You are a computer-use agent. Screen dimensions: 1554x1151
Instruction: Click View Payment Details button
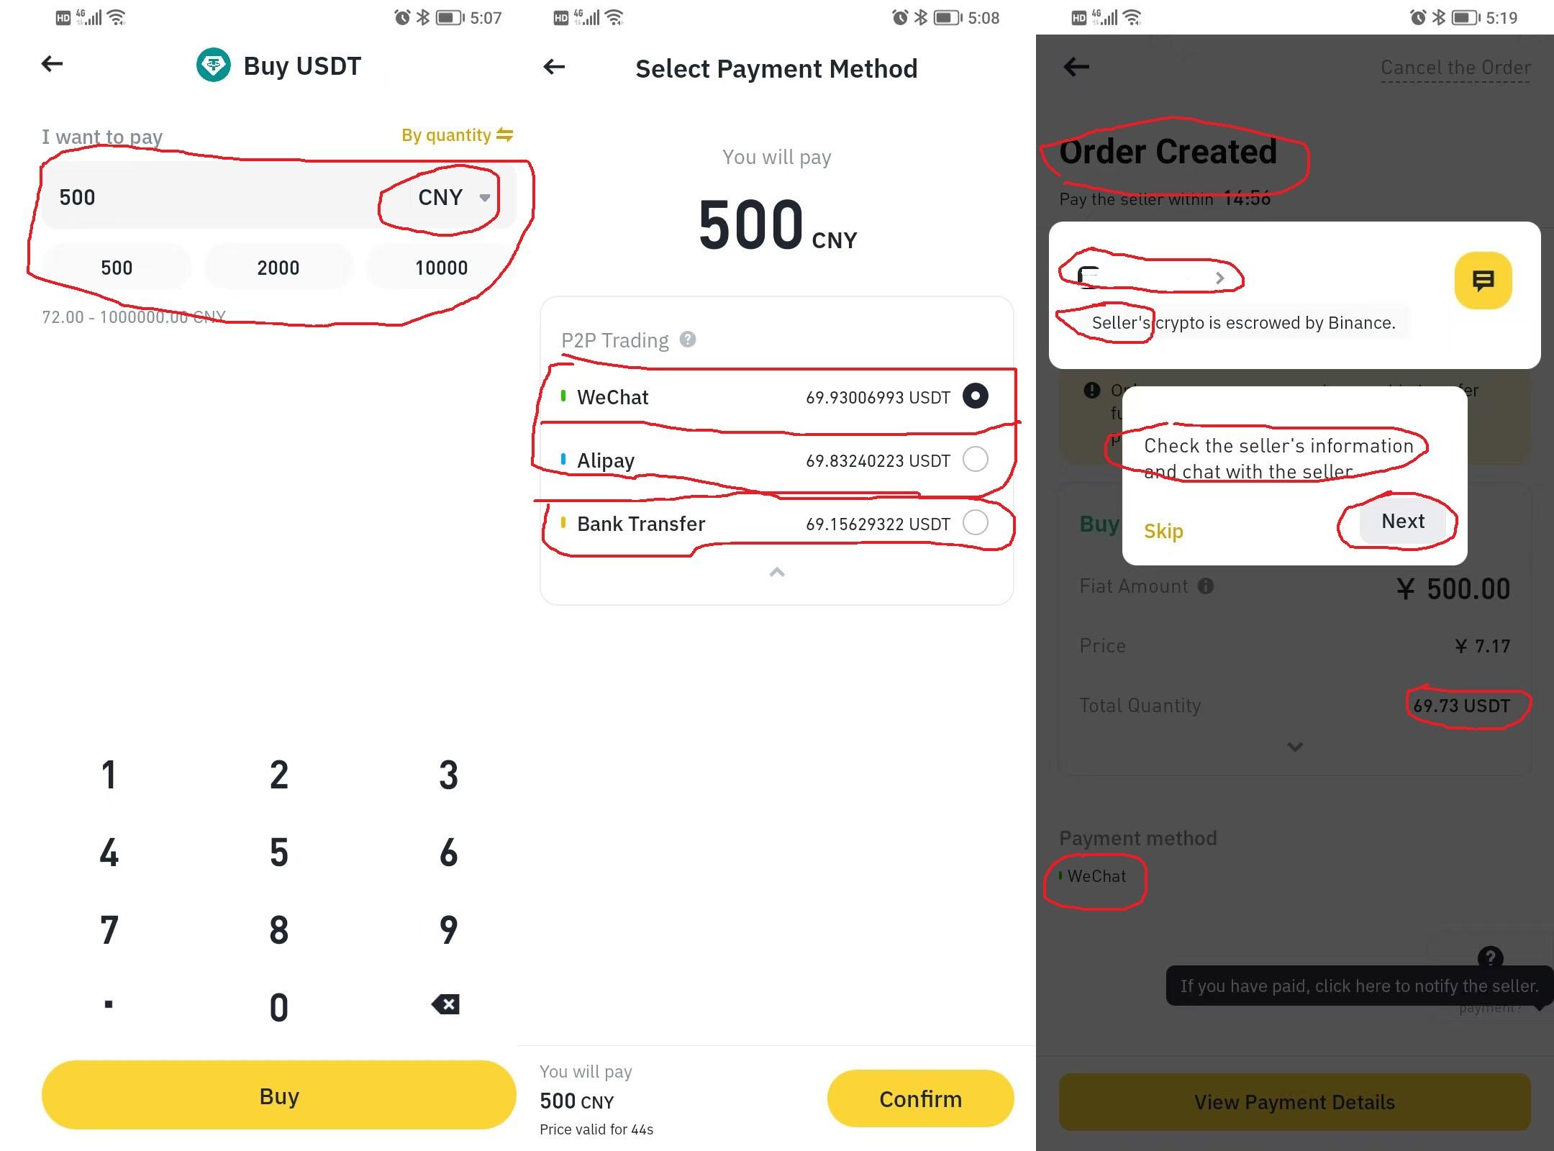[x=1294, y=1101]
